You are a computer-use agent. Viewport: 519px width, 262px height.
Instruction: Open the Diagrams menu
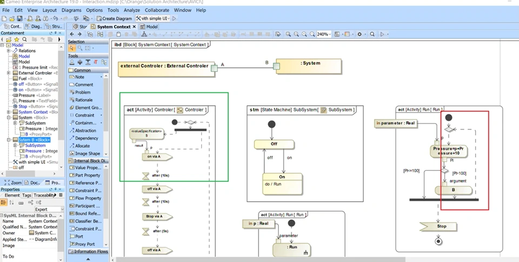(x=71, y=10)
